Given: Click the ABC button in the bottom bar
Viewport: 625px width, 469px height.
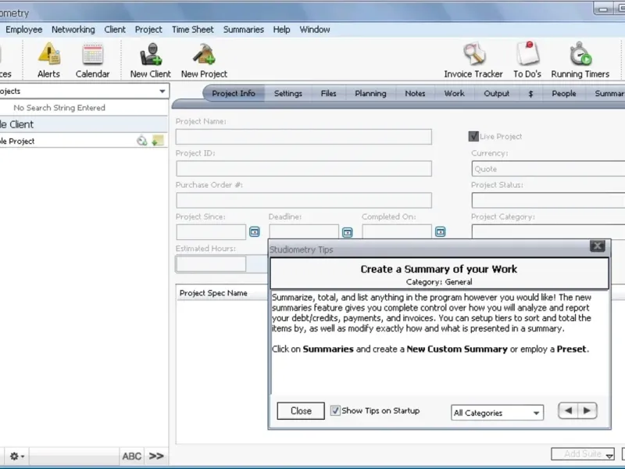Looking at the screenshot, I should (131, 456).
